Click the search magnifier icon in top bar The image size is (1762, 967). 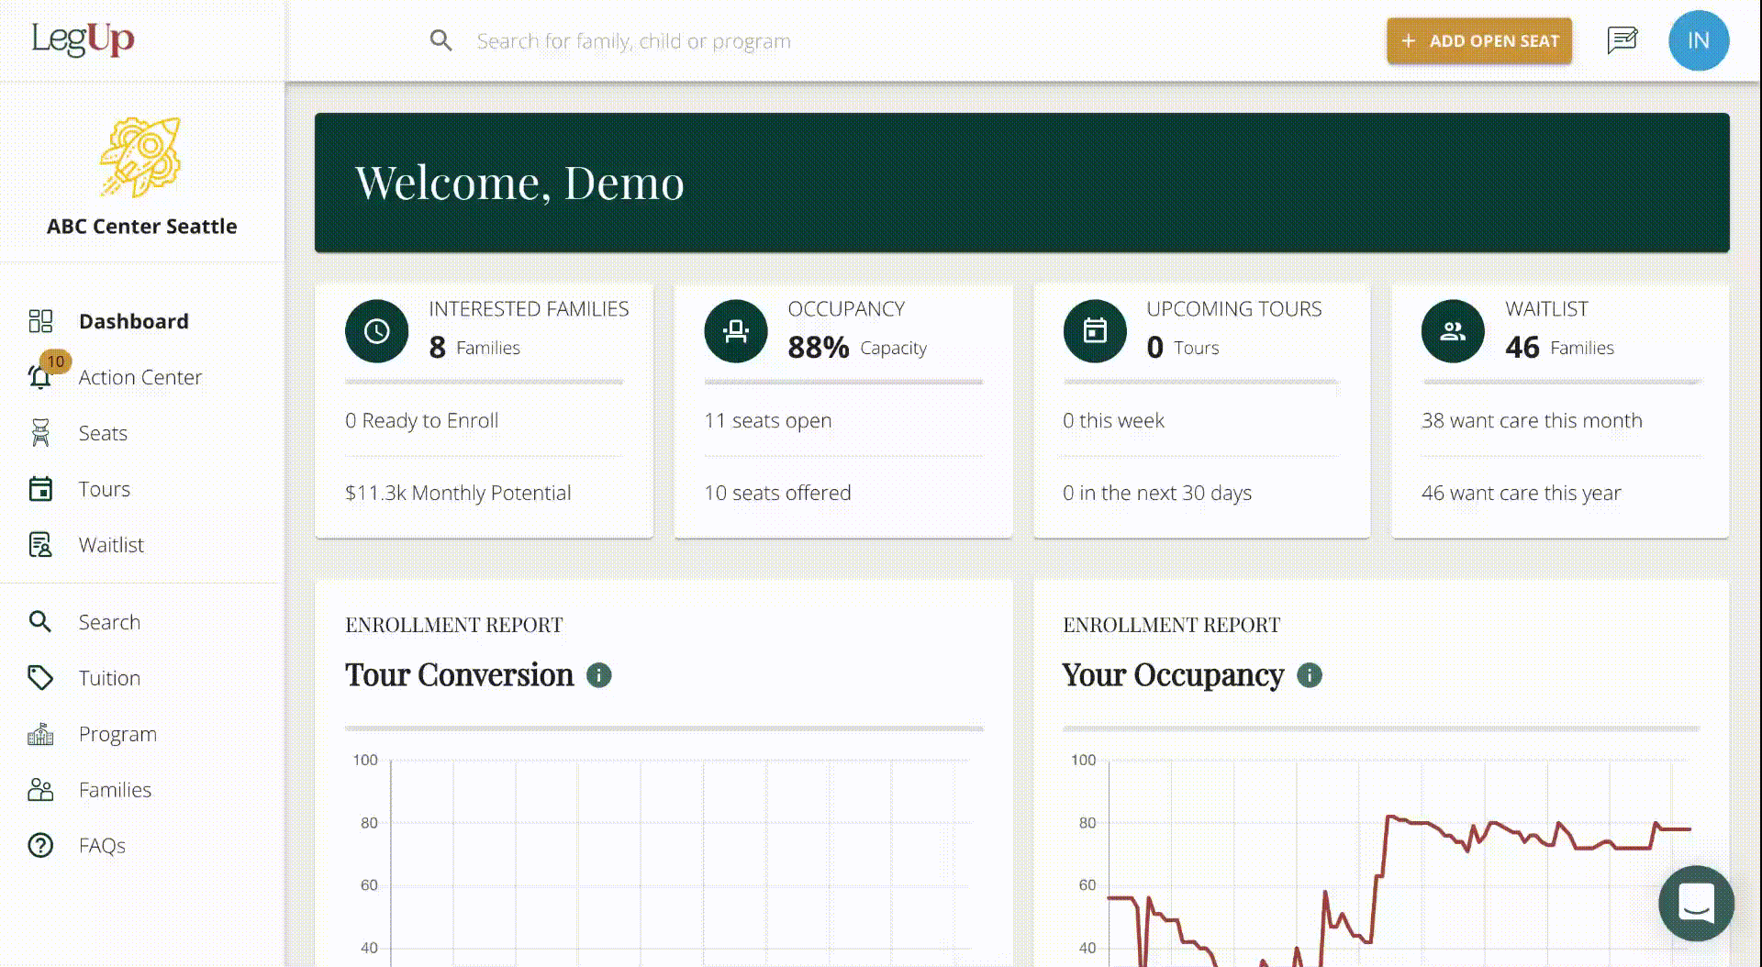(441, 40)
